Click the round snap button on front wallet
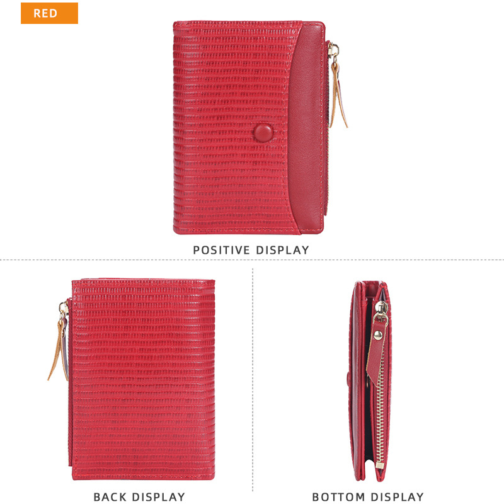Viewport: 504px width, 504px height. coord(263,133)
